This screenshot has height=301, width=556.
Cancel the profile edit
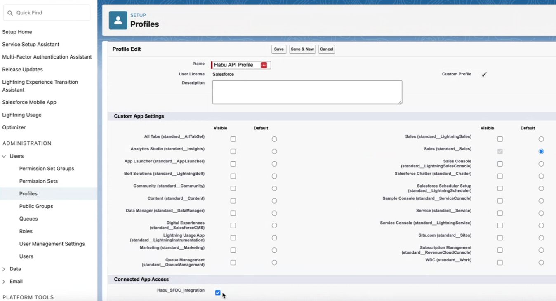coord(326,49)
